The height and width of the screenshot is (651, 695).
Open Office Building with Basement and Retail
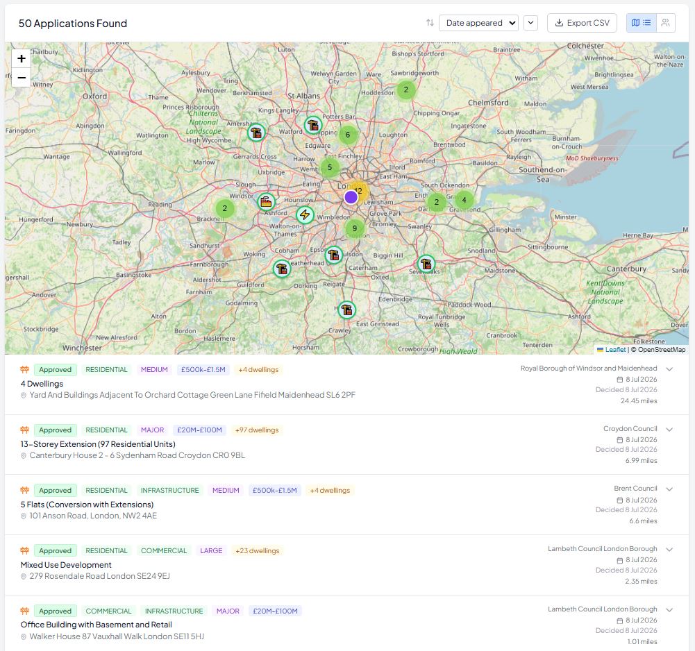[97, 625]
